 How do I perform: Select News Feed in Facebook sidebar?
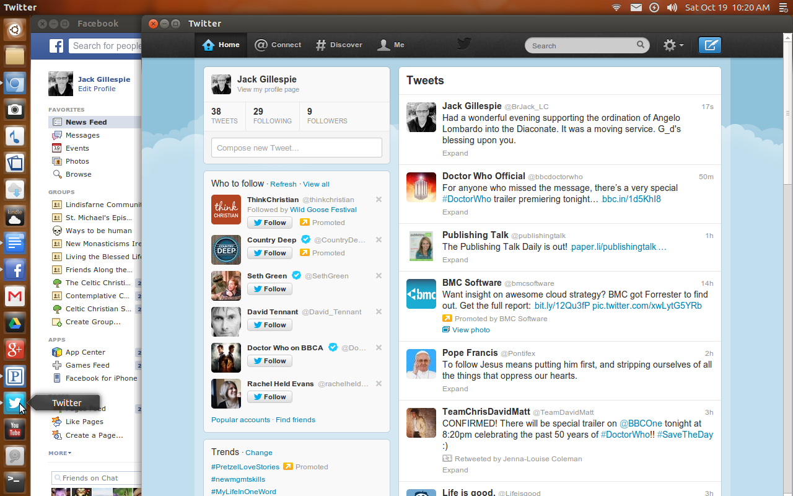tap(95, 122)
